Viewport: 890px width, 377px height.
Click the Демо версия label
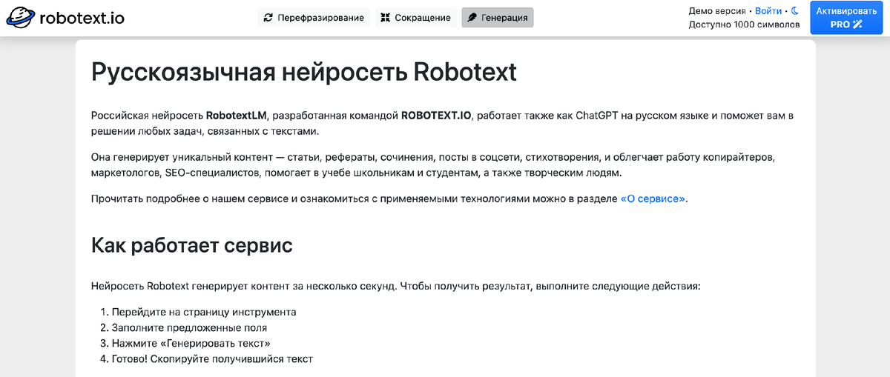pyautogui.click(x=716, y=11)
